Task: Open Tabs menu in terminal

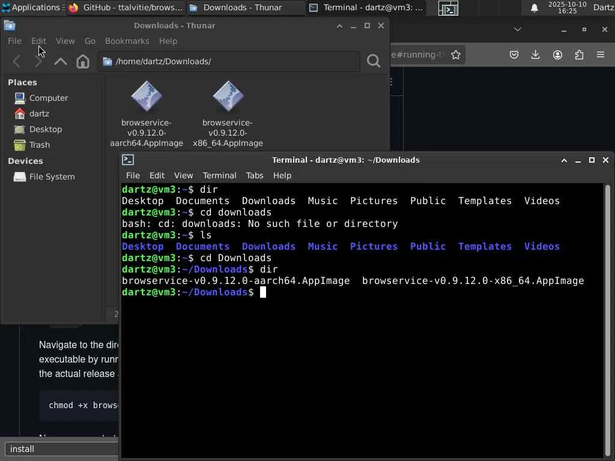Action: (x=255, y=176)
